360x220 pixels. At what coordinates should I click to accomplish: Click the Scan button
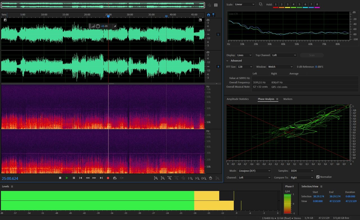pyautogui.click(x=312, y=55)
